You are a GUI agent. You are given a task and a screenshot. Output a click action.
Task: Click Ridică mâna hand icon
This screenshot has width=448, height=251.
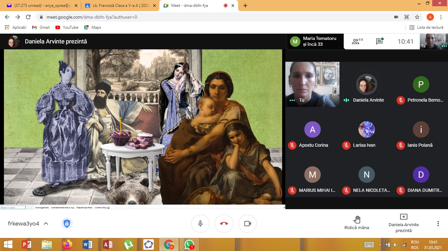[357, 220]
